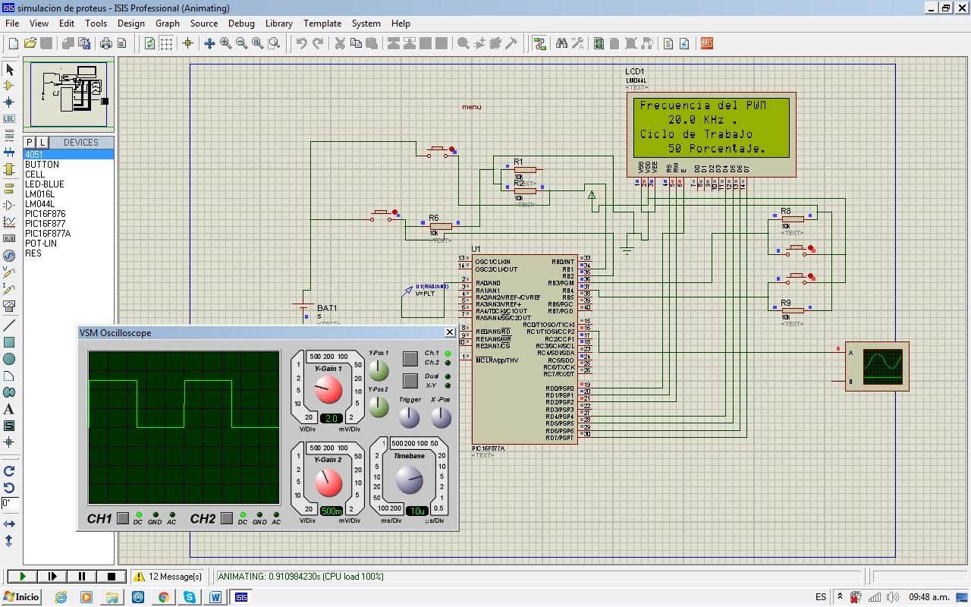Toggle the grid display in the schematic
Viewport: 971px width, 607px height.
165,43
